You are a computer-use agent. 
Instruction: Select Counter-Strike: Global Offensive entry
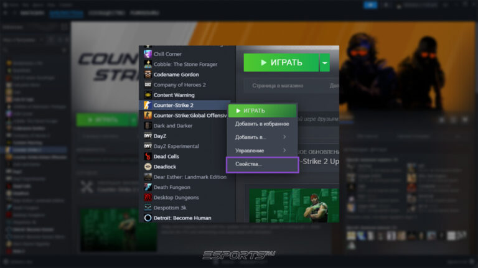pos(190,116)
